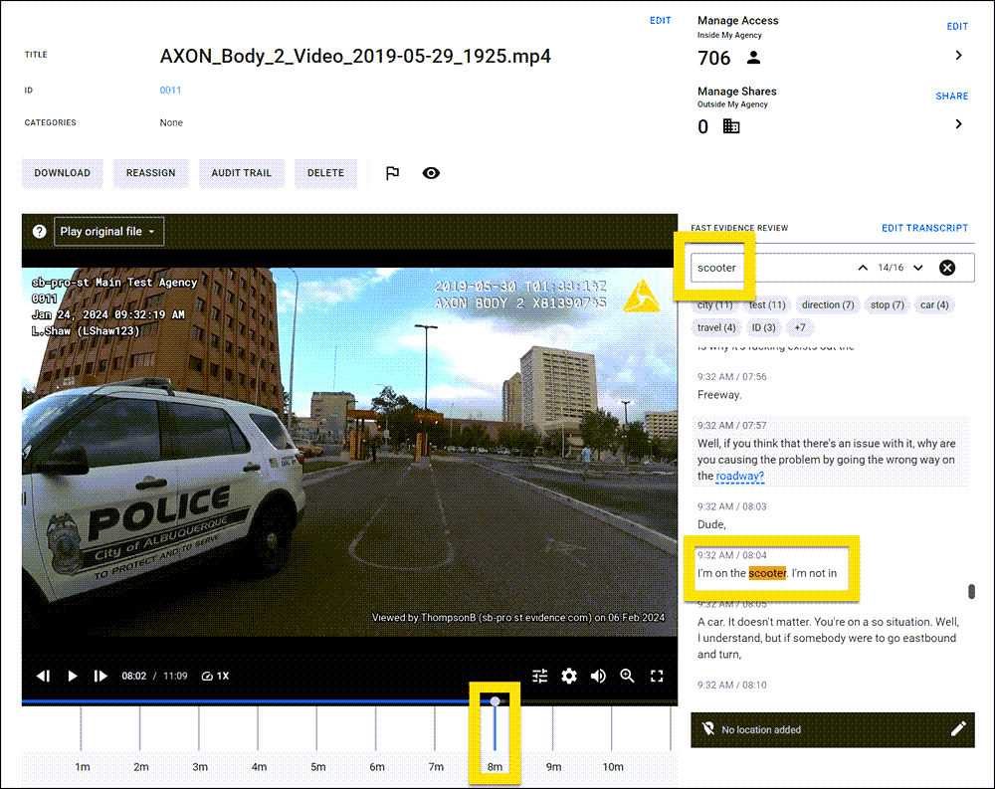Go to next search result arrow
Screen dimensions: 995x789
[x=918, y=268]
